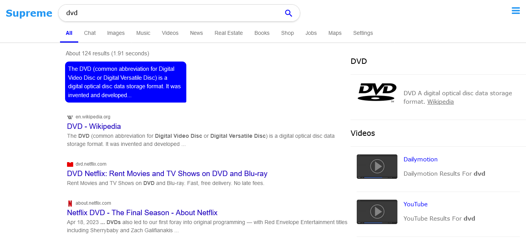
Task: Click the DVD heading in the side panel
Action: coord(359,61)
